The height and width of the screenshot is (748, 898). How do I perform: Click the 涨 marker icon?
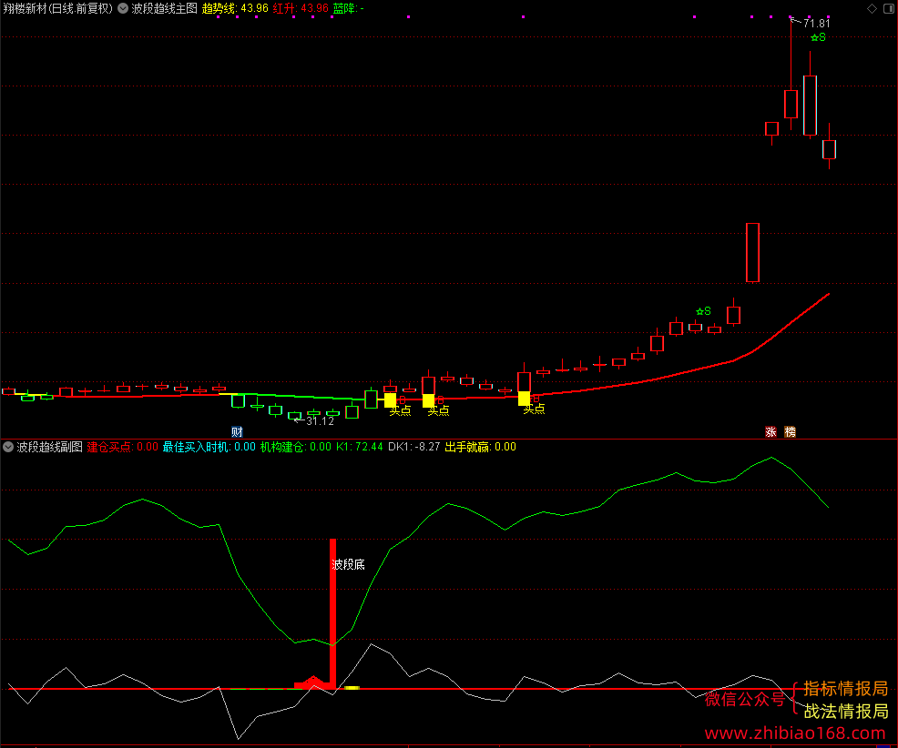click(770, 432)
